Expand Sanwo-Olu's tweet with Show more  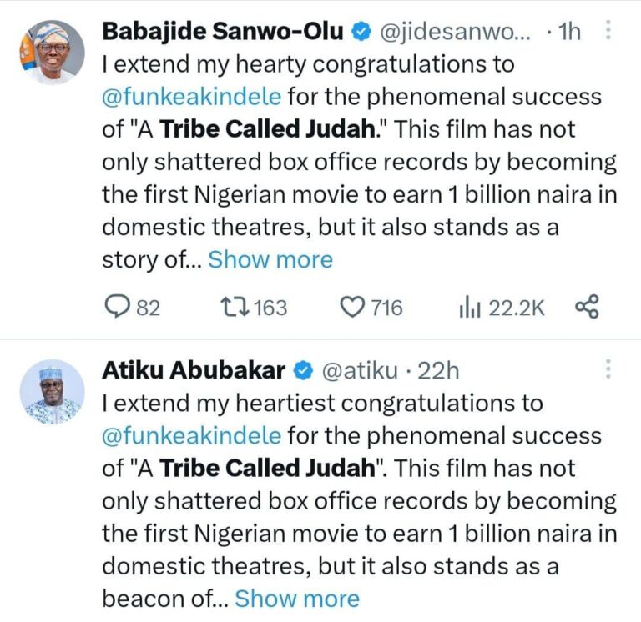point(270,260)
